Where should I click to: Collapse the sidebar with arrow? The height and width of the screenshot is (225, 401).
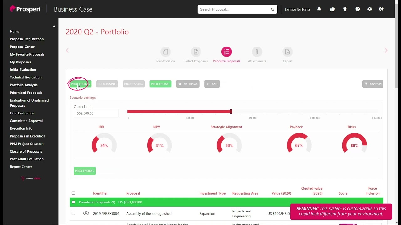tap(54, 27)
